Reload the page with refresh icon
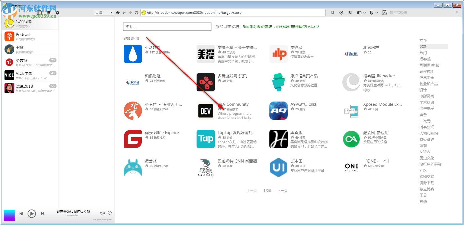Screen dimensions: 464x225 (x=136, y=13)
